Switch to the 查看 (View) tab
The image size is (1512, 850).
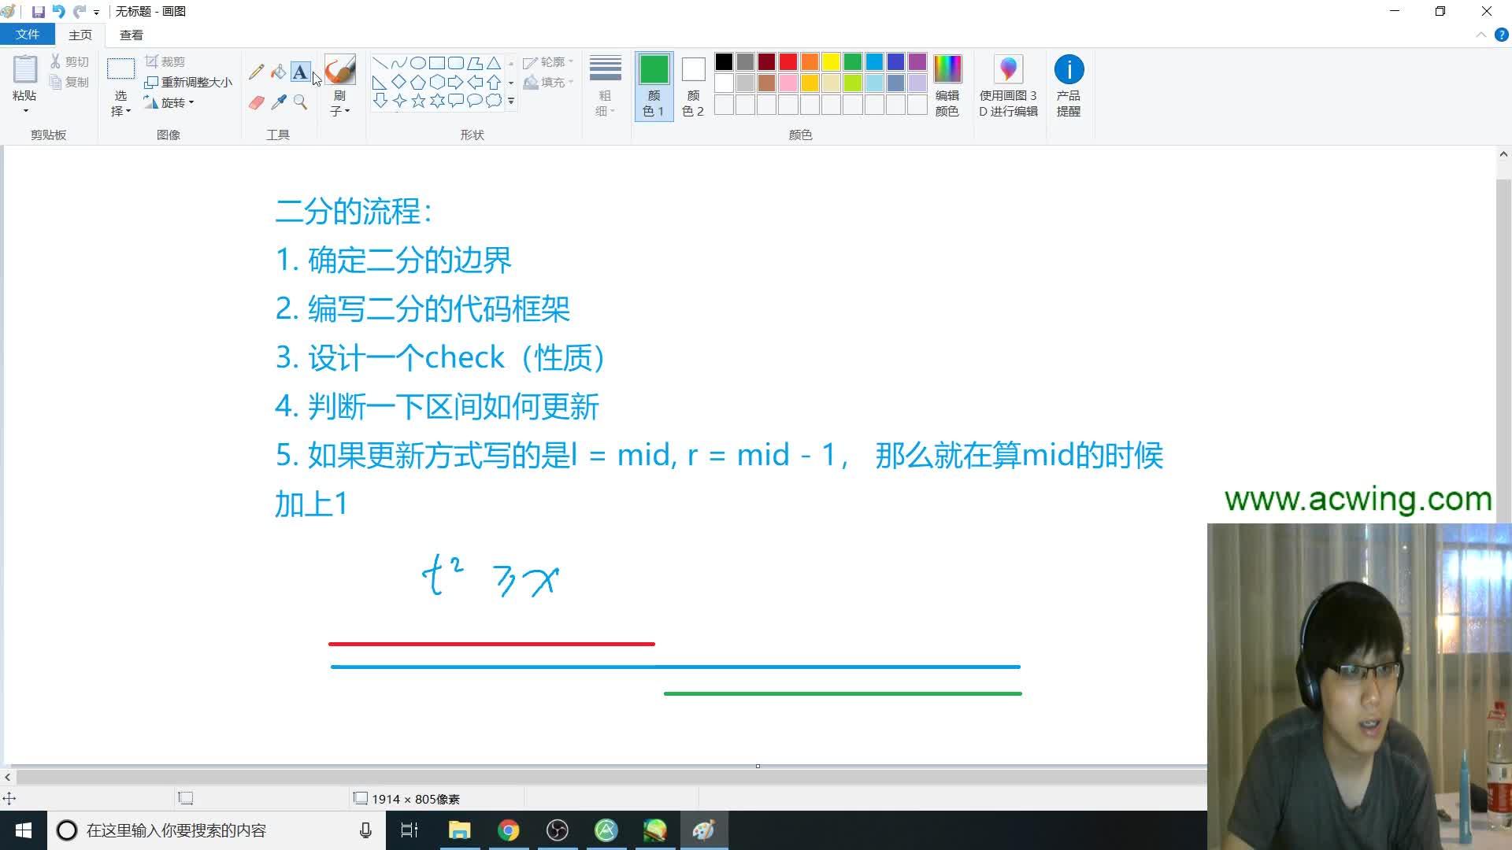coord(131,35)
